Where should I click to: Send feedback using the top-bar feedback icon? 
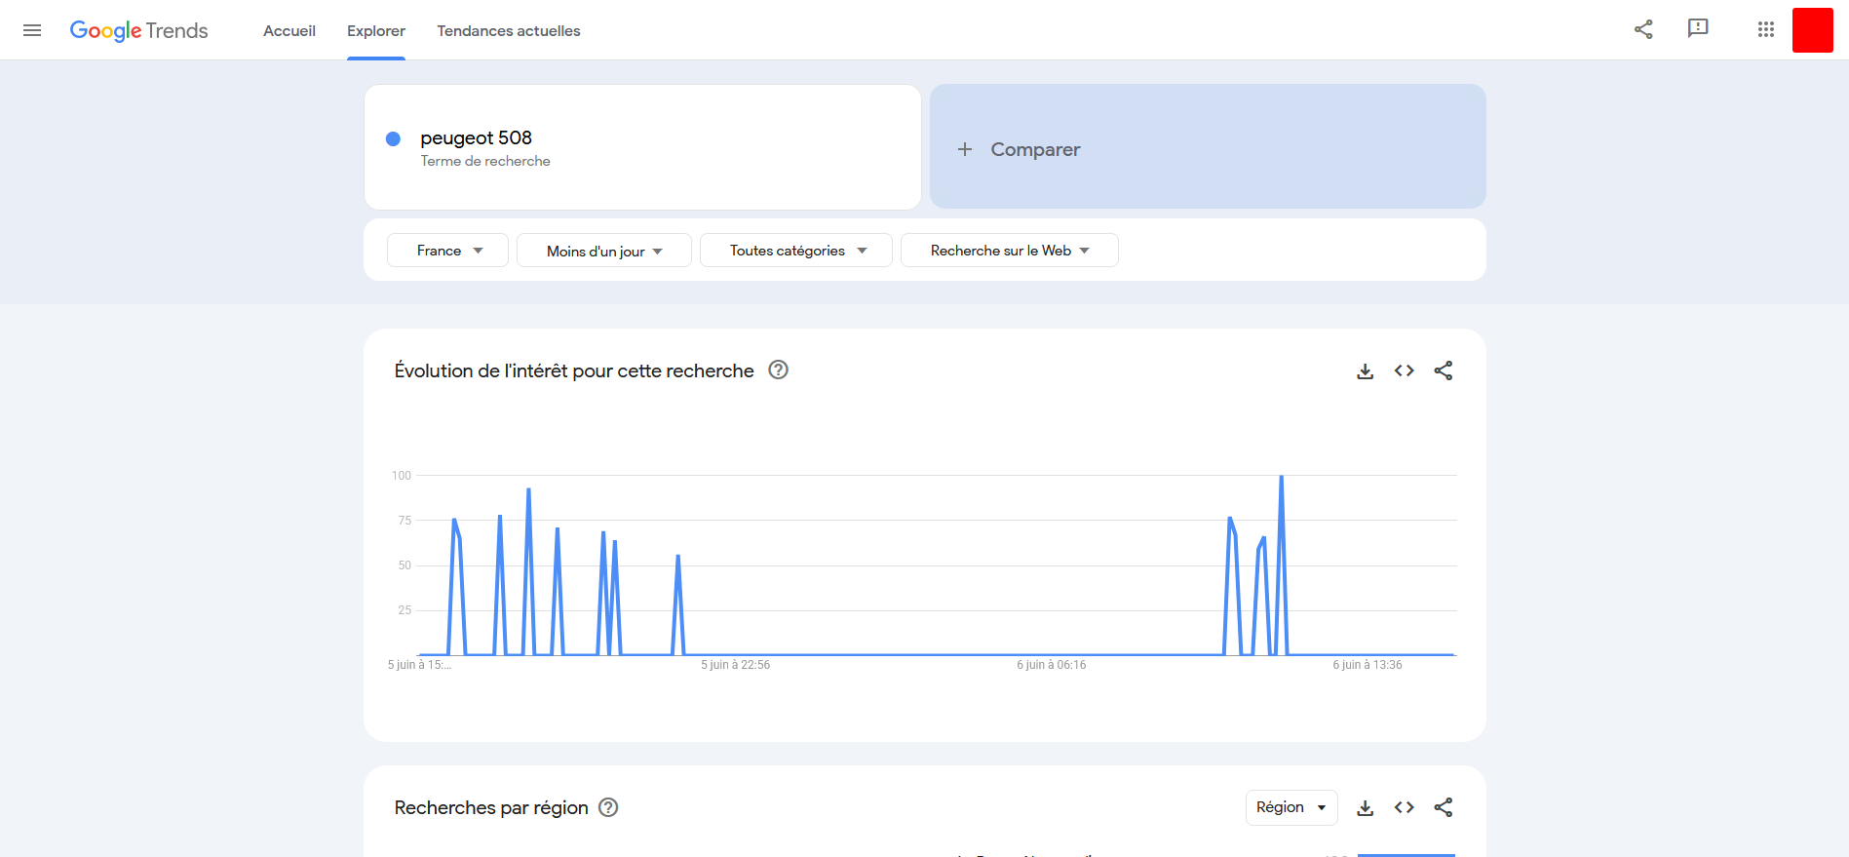1698,29
